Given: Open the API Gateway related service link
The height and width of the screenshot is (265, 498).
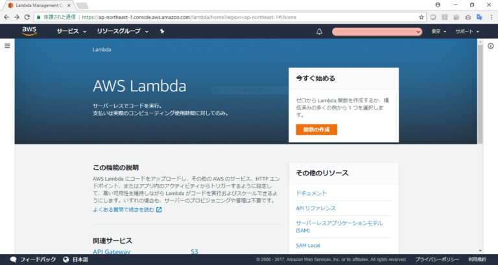Looking at the screenshot, I should [x=112, y=251].
